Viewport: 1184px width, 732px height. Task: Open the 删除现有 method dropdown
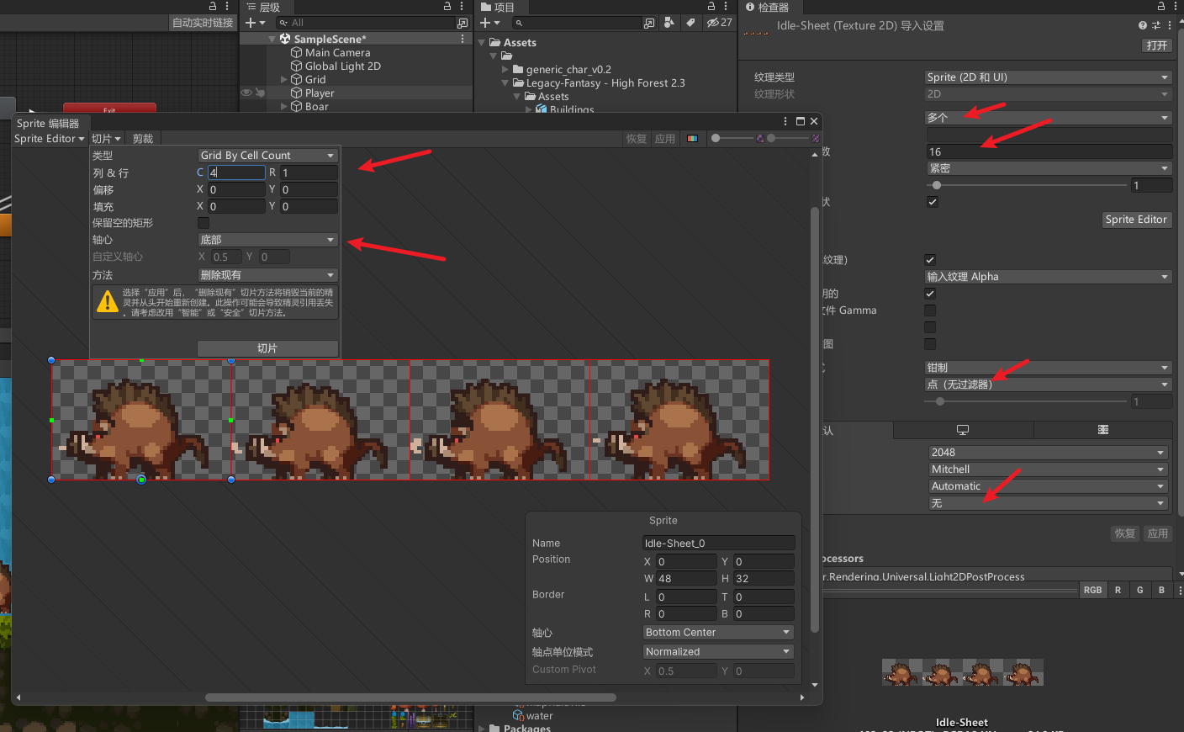267,275
